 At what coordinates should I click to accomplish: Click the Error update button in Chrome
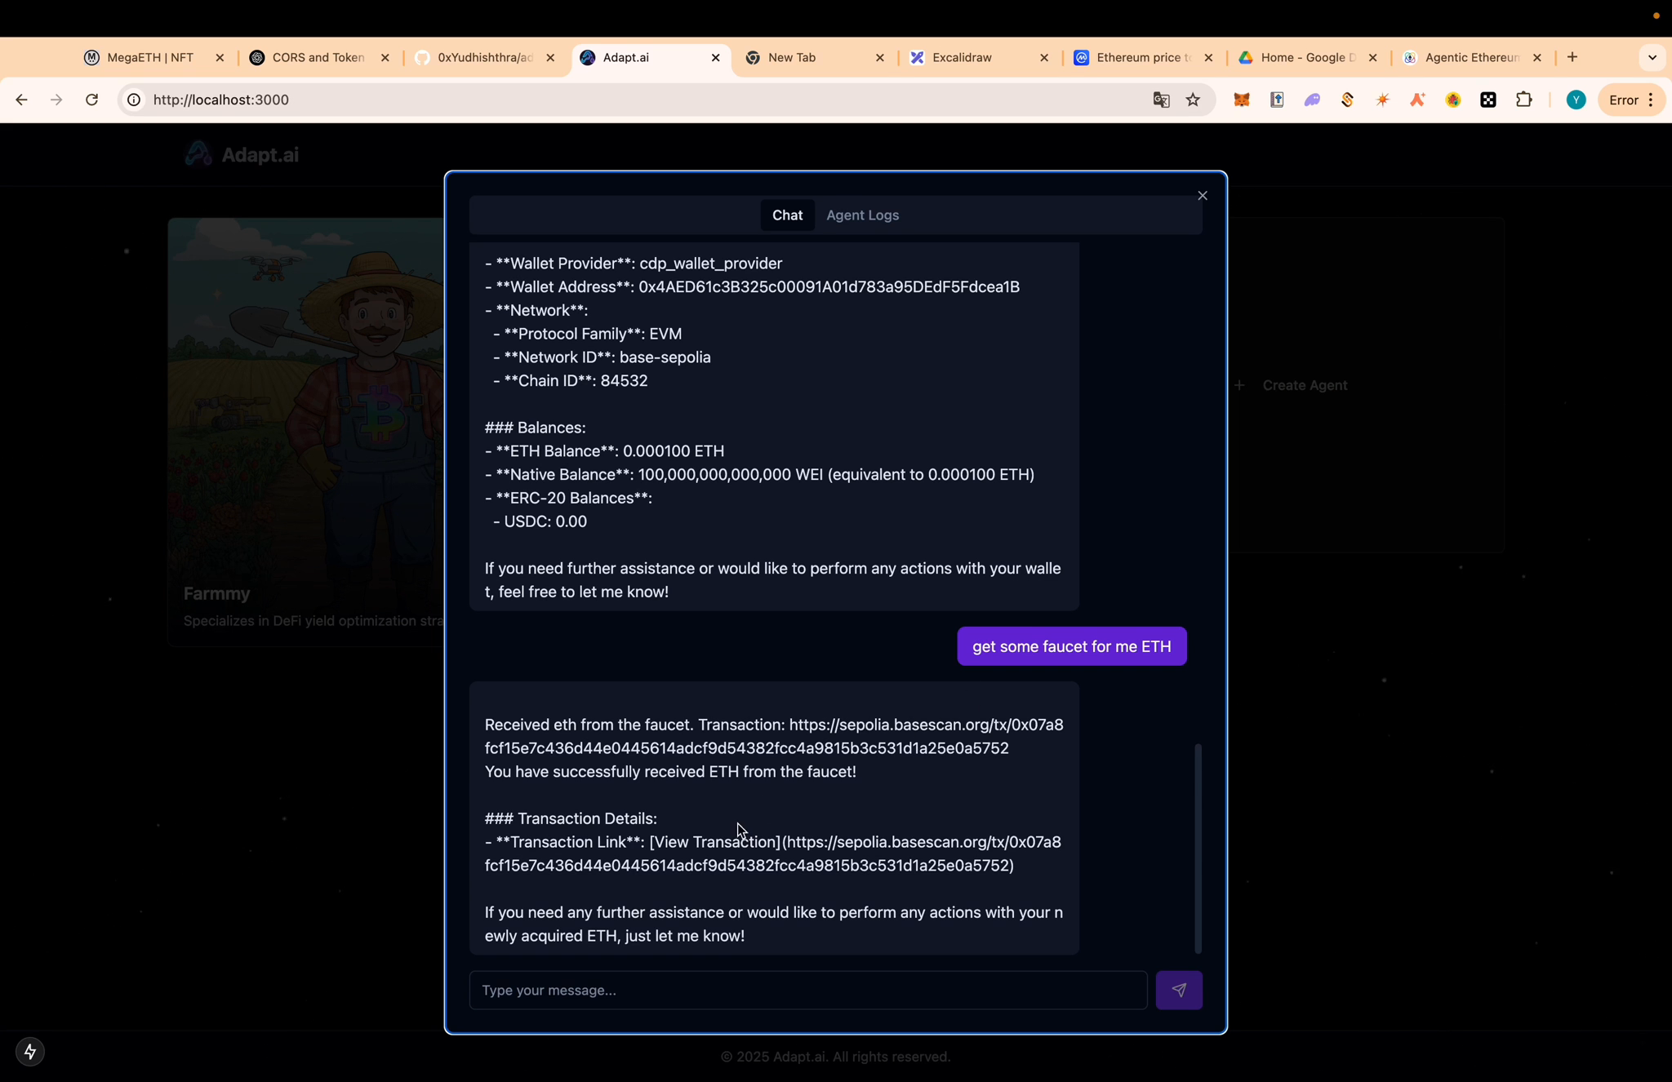pyautogui.click(x=1631, y=100)
